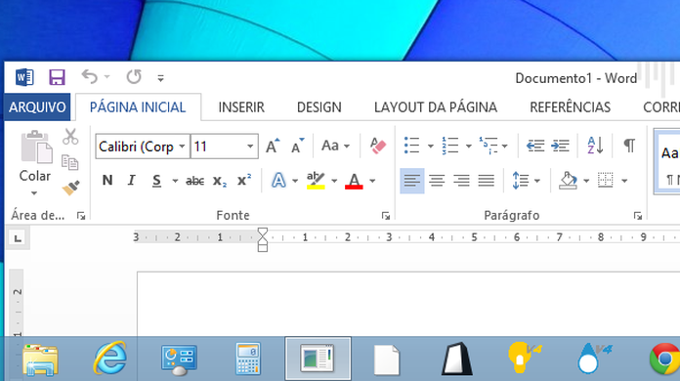Open the ARQUIVO menu
680x381 pixels.
pyautogui.click(x=37, y=107)
